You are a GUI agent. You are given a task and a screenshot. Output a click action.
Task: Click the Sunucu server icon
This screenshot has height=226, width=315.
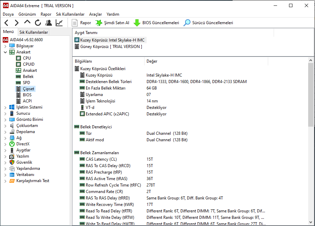click(12, 113)
